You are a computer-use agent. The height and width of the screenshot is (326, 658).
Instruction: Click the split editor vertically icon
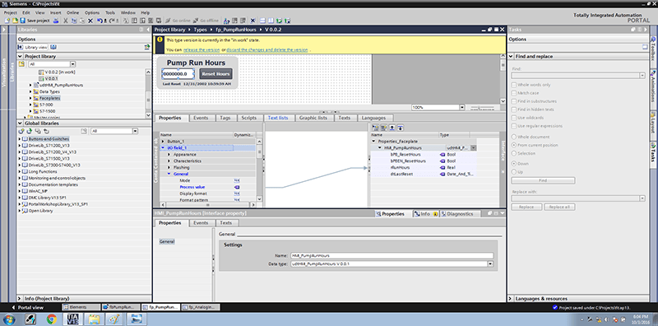coord(271,20)
